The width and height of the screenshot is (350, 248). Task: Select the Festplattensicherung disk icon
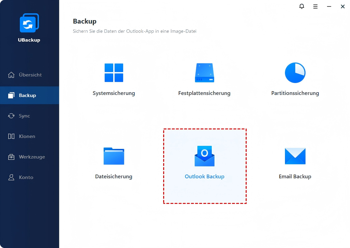(204, 73)
